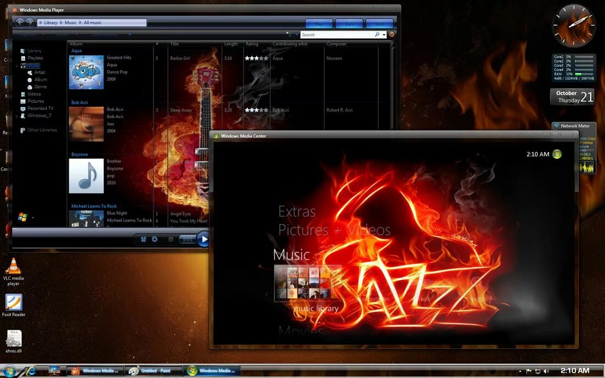This screenshot has height=378, width=605.
Task: Click the Previous track button
Action: 188,240
